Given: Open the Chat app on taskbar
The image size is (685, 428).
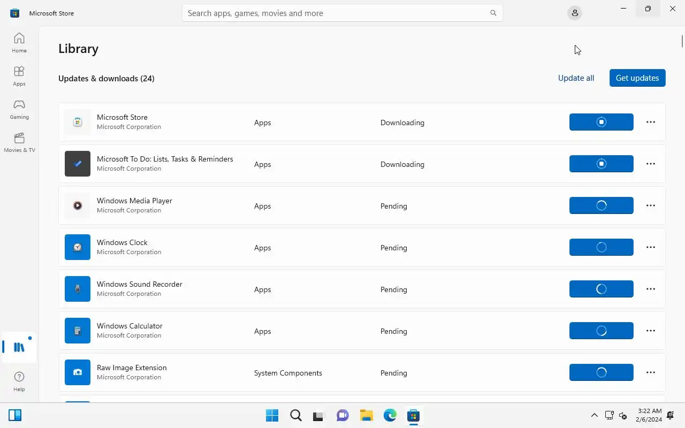Looking at the screenshot, I should 342,415.
